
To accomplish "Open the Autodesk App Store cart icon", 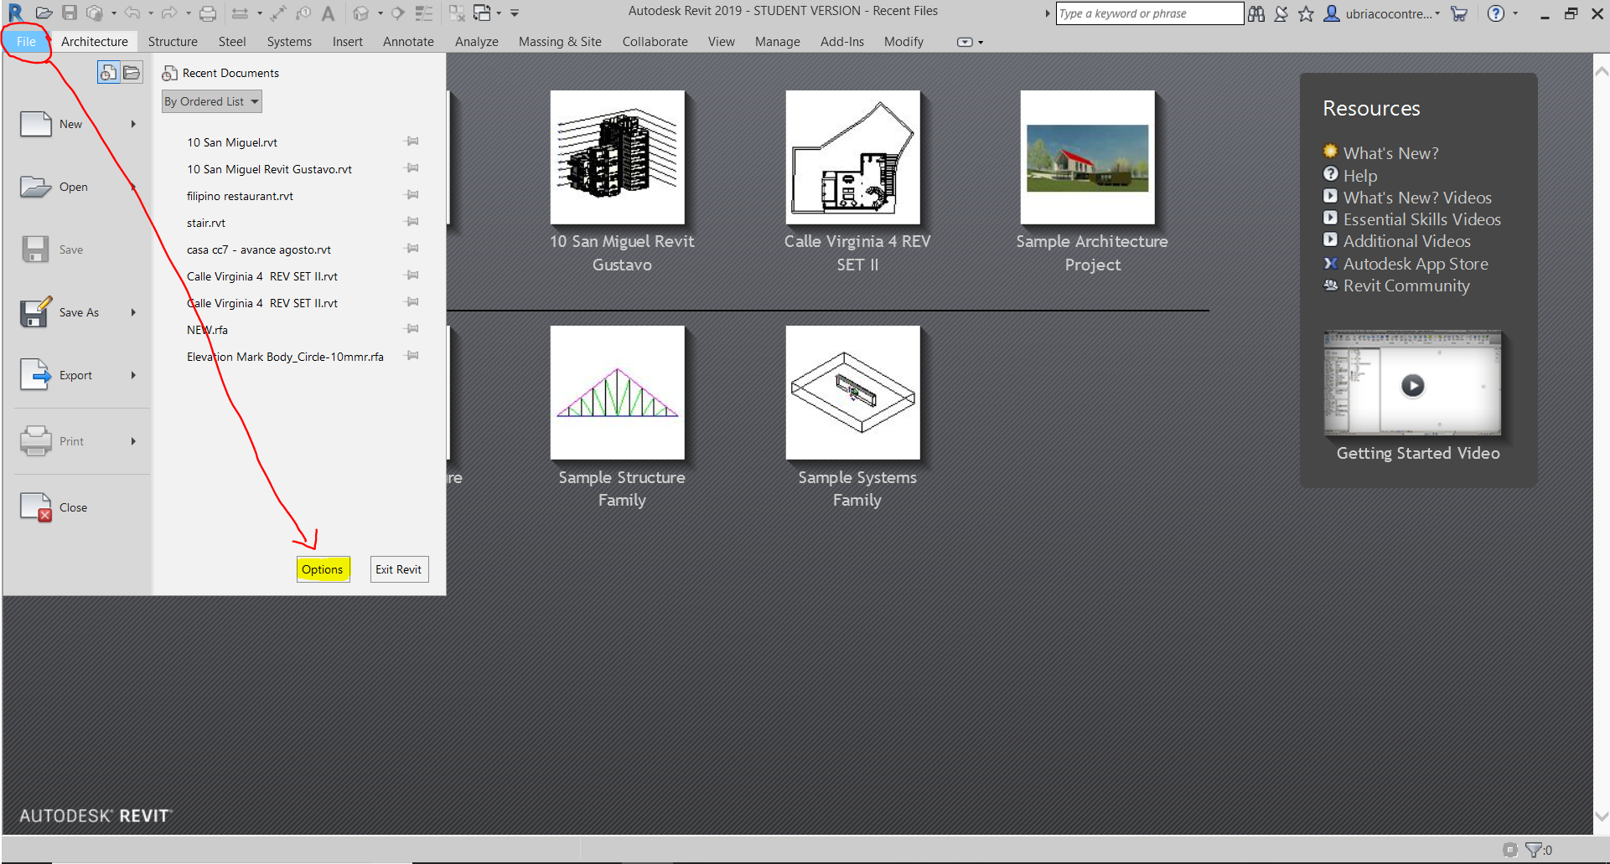I will click(x=1459, y=13).
